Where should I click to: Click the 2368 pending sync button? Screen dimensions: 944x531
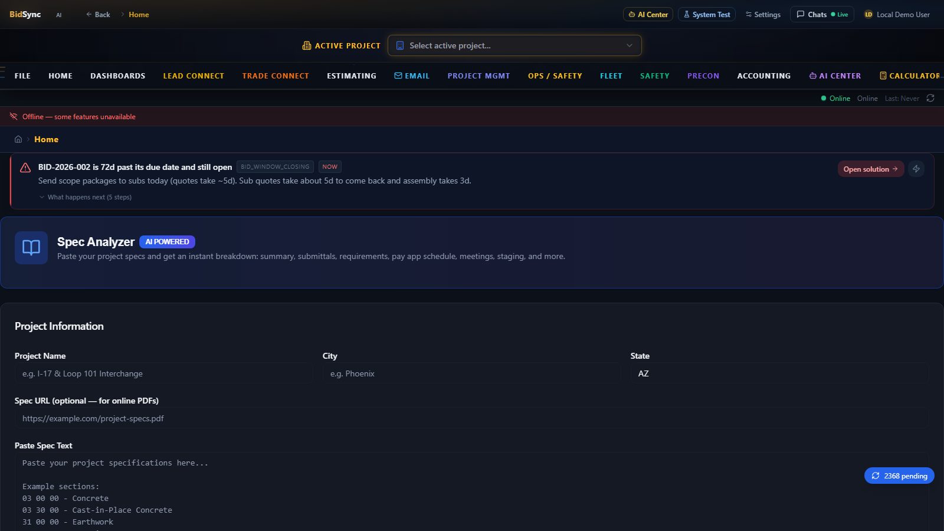(899, 476)
